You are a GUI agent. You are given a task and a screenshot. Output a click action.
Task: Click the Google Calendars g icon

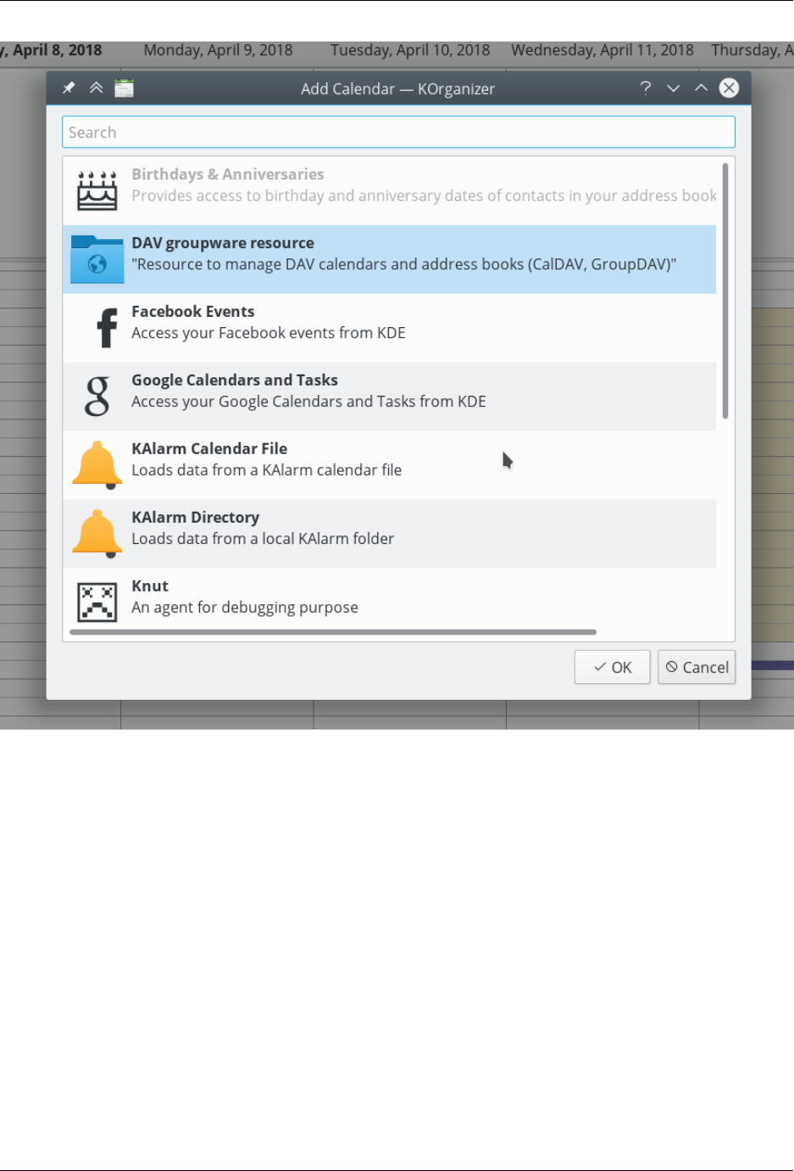97,396
